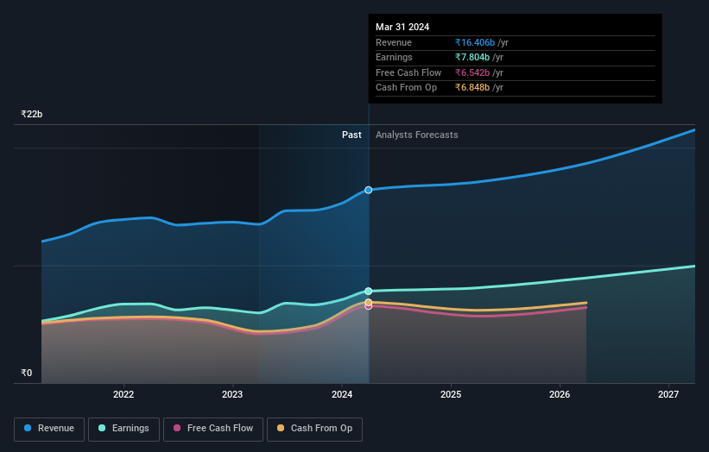Toggle the Revenue legend button
This screenshot has height=452, width=709.
pyautogui.click(x=49, y=429)
